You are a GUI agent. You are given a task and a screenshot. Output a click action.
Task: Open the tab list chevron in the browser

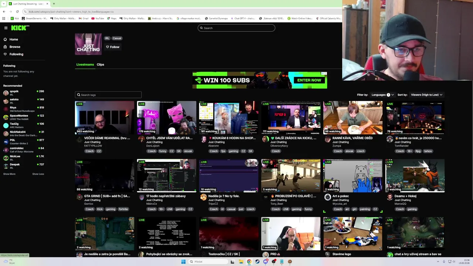tap(4, 4)
